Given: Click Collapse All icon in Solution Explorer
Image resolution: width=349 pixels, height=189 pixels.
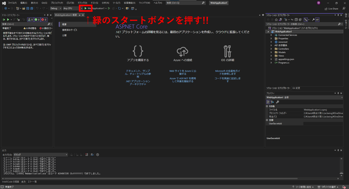Looking at the screenshot, I should [296, 19].
